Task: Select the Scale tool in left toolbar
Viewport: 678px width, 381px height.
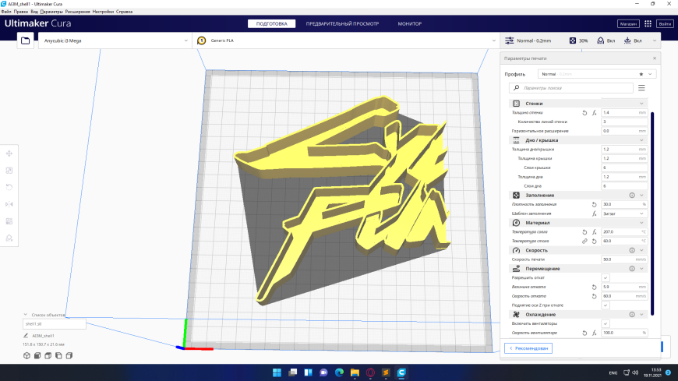Action: click(x=9, y=171)
